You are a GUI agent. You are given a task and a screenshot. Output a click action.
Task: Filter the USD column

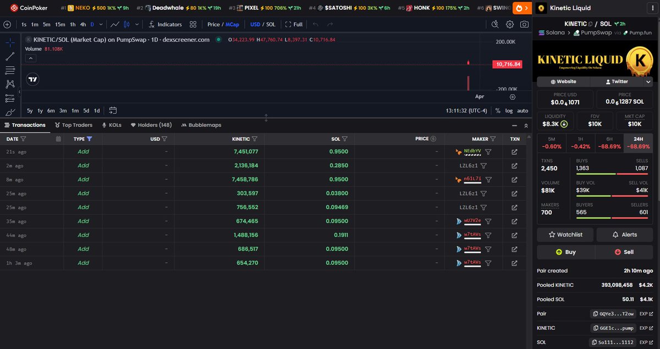pos(164,139)
